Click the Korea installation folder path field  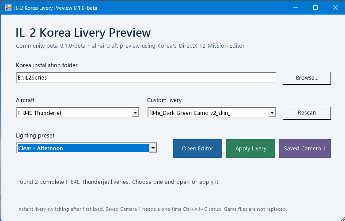point(146,77)
